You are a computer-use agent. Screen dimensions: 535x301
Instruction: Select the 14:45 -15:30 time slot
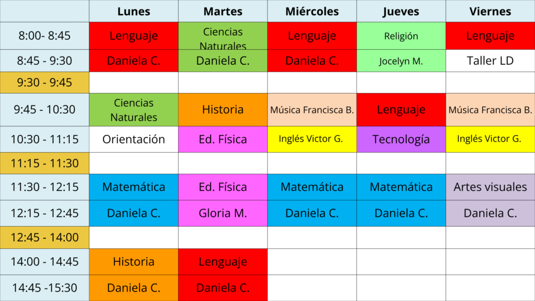pos(44,288)
